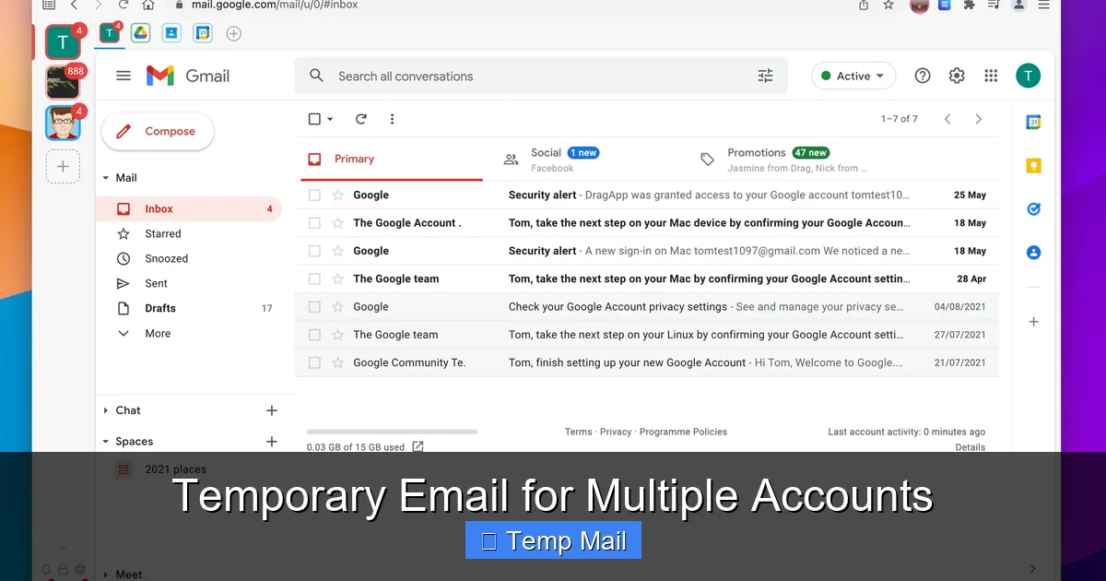
Task: Open the Terms link
Action: point(579,432)
